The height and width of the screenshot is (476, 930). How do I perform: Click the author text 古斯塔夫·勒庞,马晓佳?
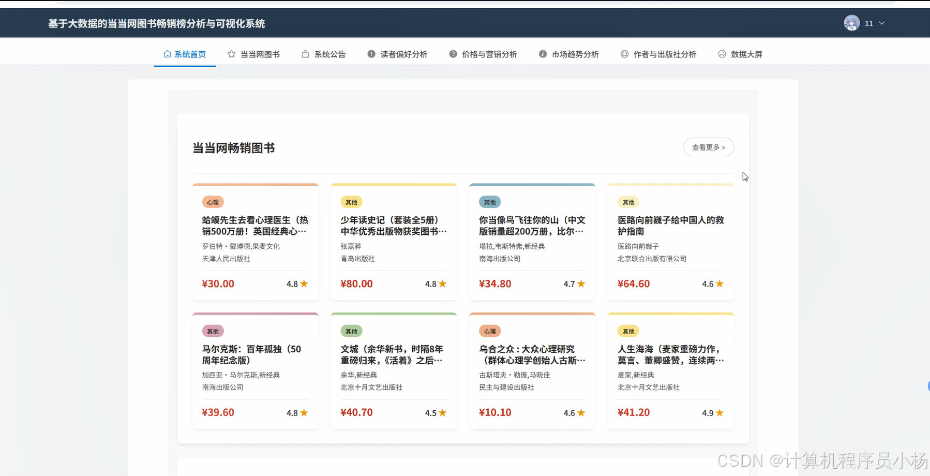pyautogui.click(x=515, y=375)
